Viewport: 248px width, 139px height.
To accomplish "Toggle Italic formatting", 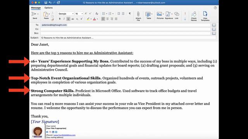I will tap(64, 19).
